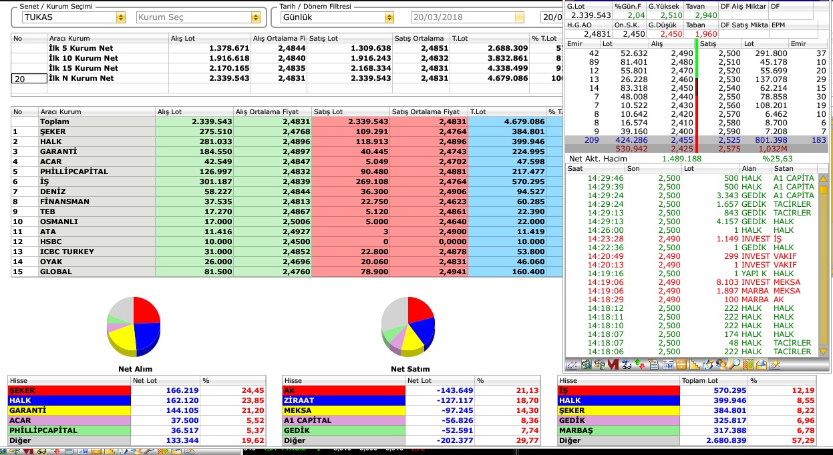Click yellow GARANTİ swatch in Net Alım legend
The image size is (833, 455).
pyautogui.click(x=69, y=410)
